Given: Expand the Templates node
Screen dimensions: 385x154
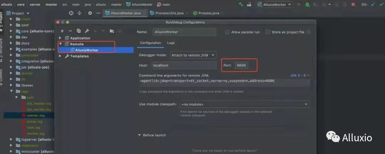Looking at the screenshot, I should [x=60, y=56].
